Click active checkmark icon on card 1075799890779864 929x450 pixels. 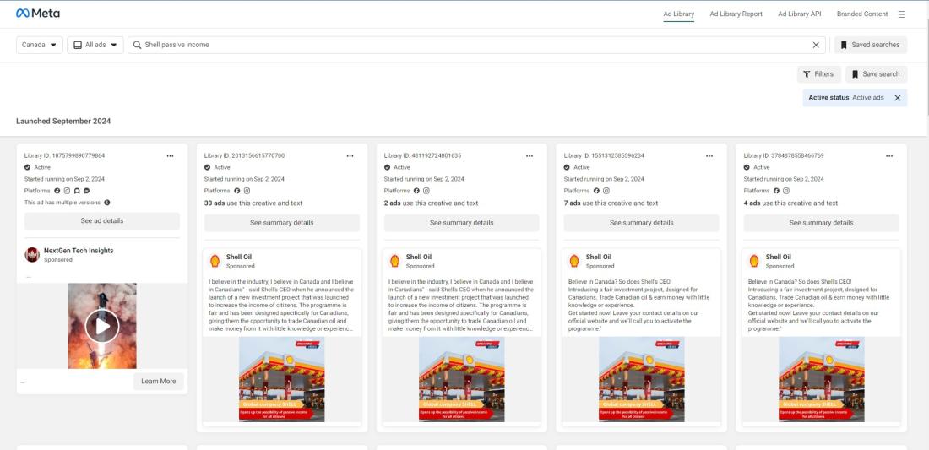coord(27,167)
